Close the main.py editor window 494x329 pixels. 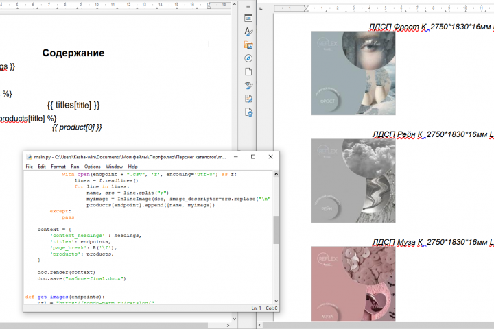(x=270, y=157)
